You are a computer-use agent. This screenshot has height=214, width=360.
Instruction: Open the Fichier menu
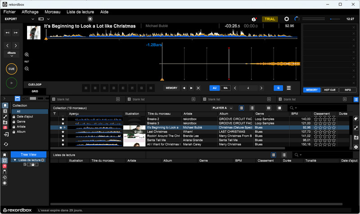[9, 12]
